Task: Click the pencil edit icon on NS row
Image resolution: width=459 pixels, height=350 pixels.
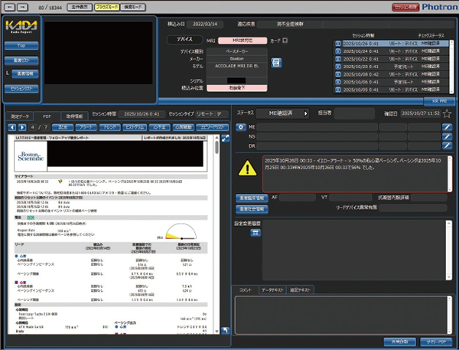Action: (x=447, y=136)
